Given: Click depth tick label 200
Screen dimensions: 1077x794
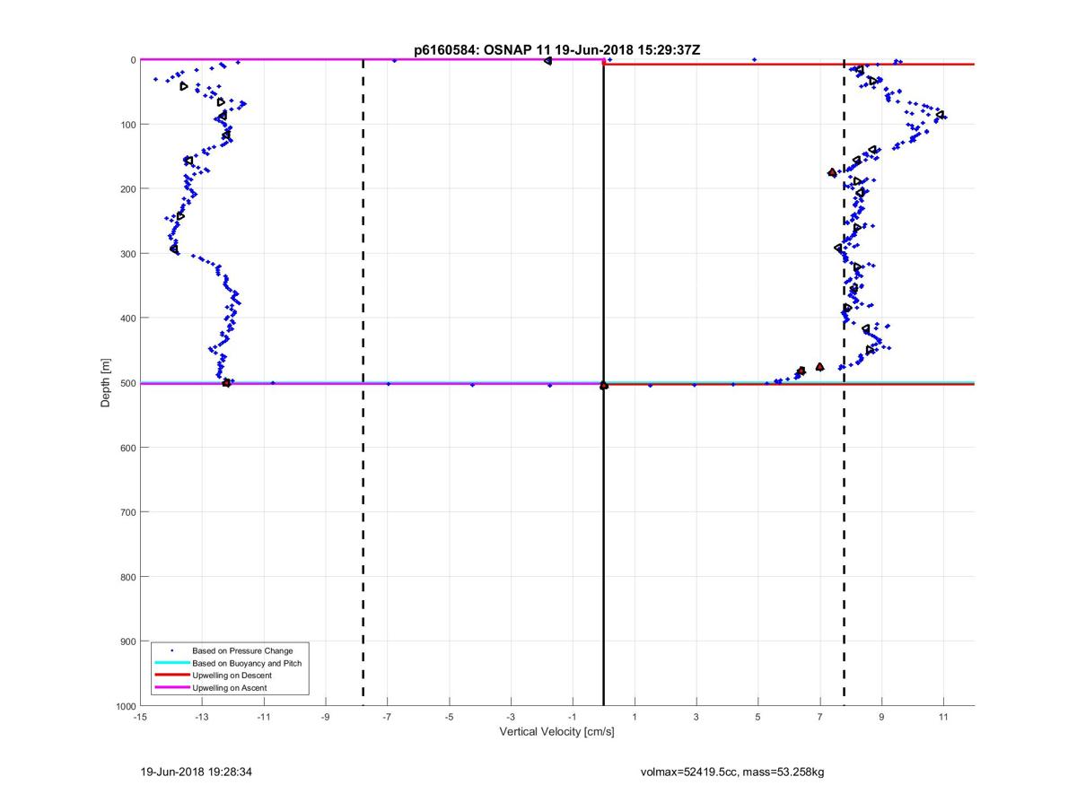Looking at the screenshot, I should [127, 188].
